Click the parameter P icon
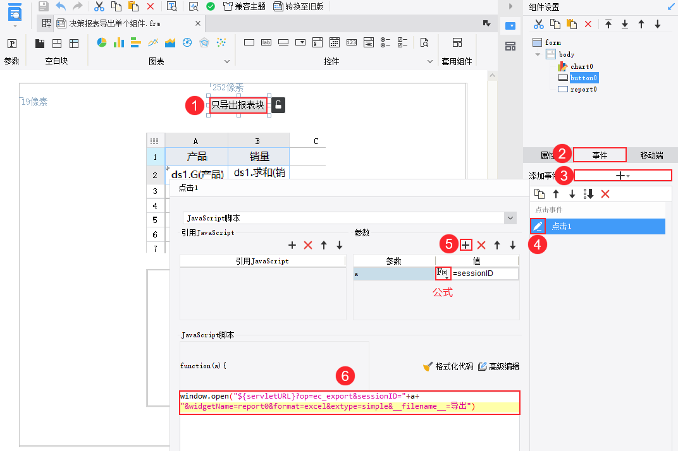Screen dimensions: 678x451 pos(12,44)
